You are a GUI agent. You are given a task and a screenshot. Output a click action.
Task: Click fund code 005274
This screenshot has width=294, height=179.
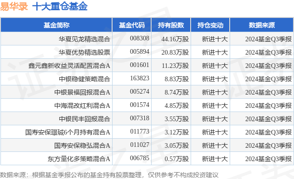[140, 91]
